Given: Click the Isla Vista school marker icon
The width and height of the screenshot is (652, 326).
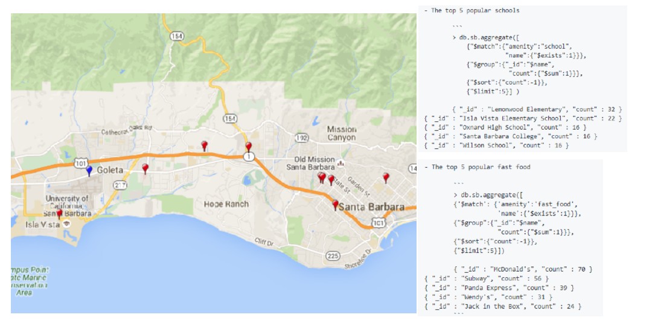Looking at the screenshot, I should point(66,223).
